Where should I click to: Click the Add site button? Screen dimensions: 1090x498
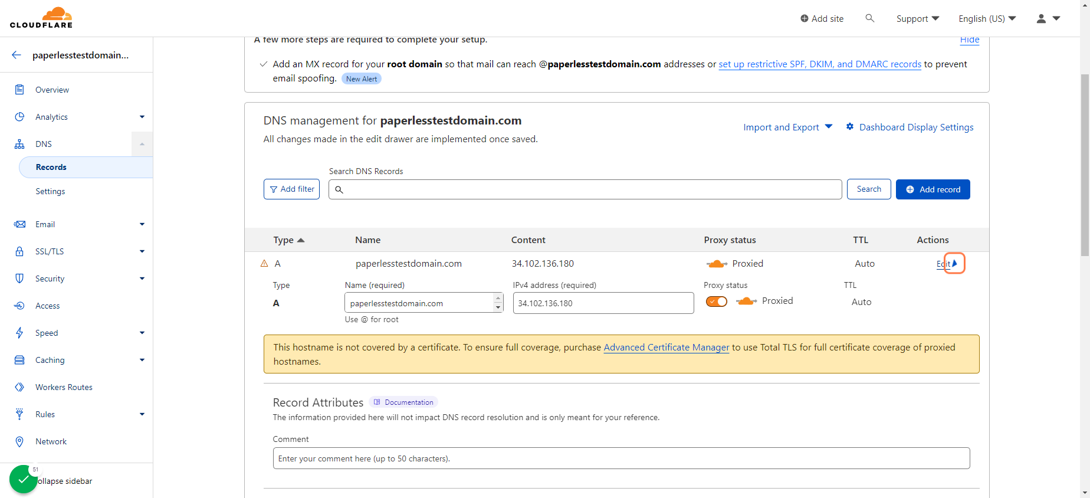click(822, 19)
